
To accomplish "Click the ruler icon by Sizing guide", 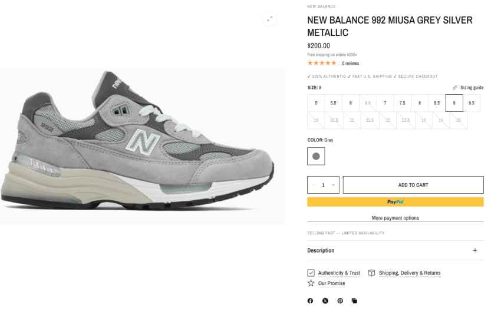I will [x=455, y=88].
